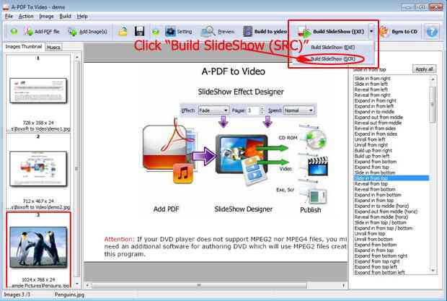
Task: Click preview horizontal scroll left arrow
Action: [x=87, y=285]
